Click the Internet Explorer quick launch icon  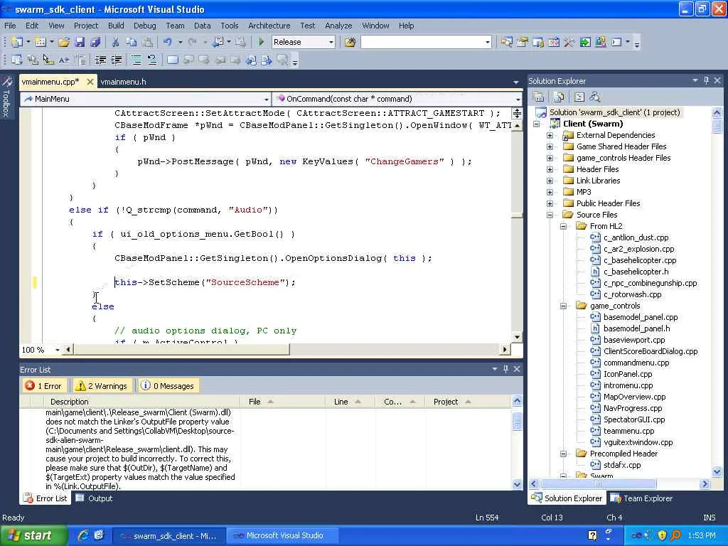(84, 535)
